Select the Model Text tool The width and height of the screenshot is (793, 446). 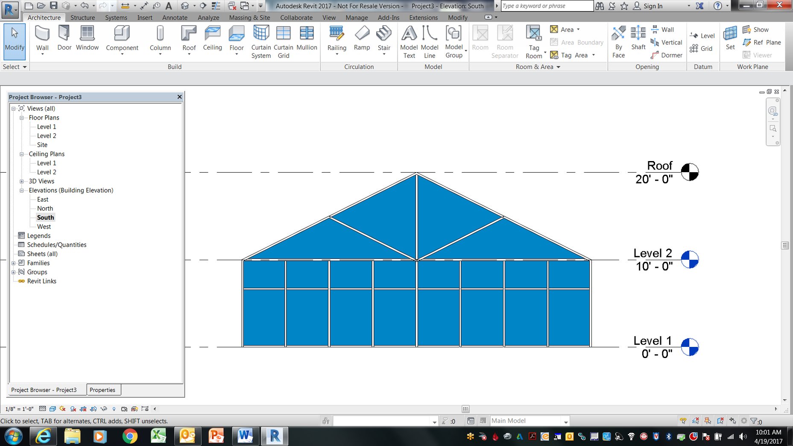(x=409, y=38)
